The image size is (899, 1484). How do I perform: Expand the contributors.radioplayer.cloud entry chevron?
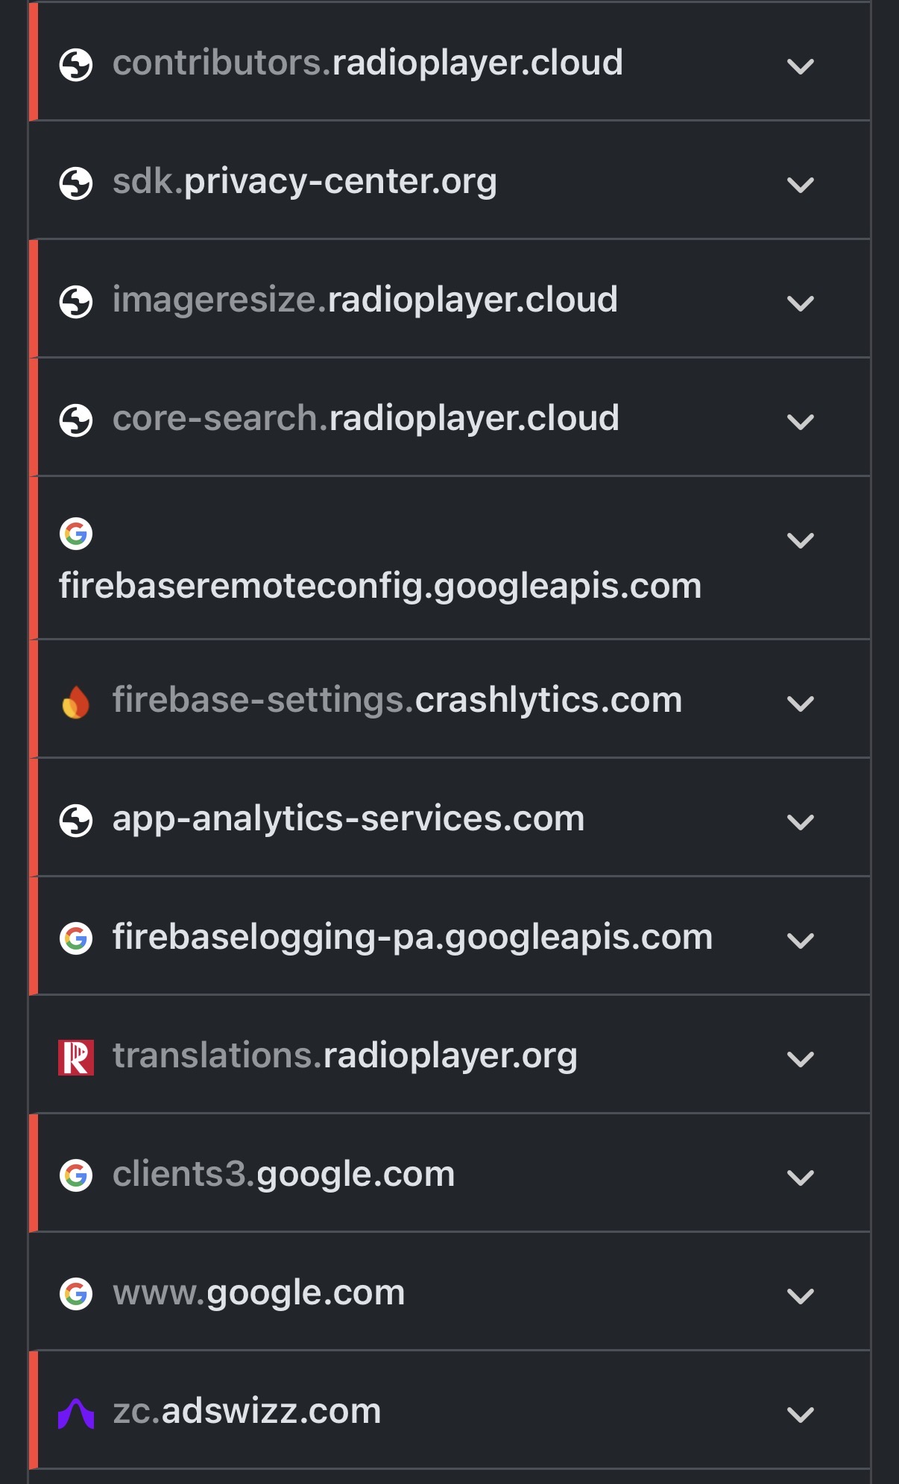pyautogui.click(x=800, y=66)
